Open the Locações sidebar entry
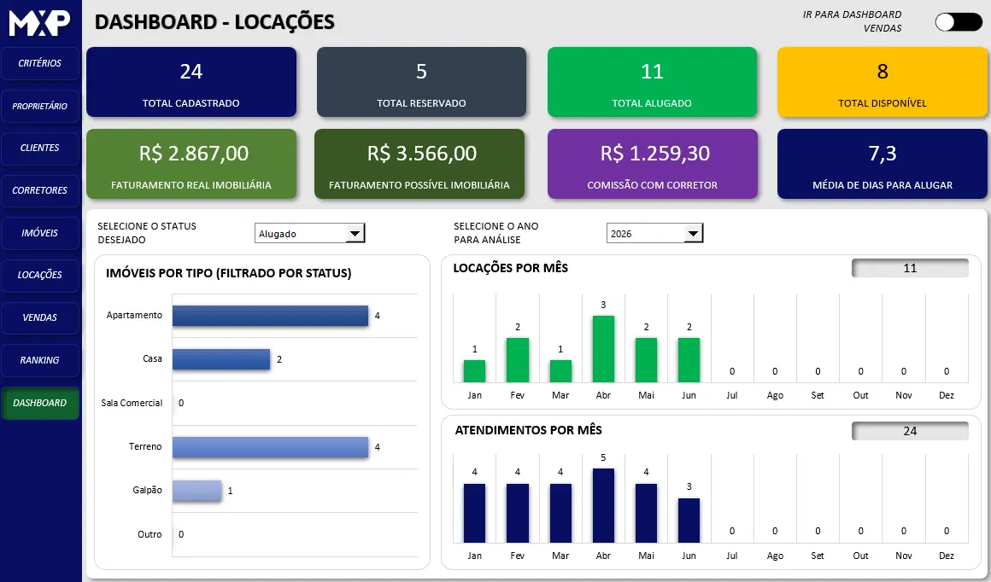The height and width of the screenshot is (582, 991). [x=40, y=275]
